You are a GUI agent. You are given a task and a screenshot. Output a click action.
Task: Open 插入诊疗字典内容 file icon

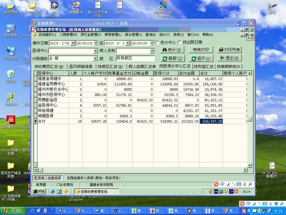98,9
